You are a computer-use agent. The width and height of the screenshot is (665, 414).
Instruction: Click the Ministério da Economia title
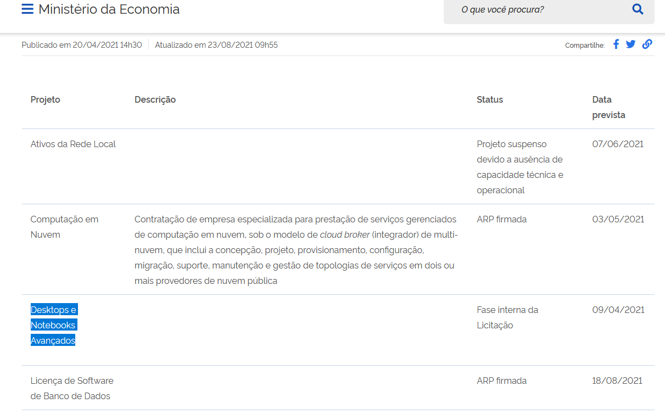[109, 9]
